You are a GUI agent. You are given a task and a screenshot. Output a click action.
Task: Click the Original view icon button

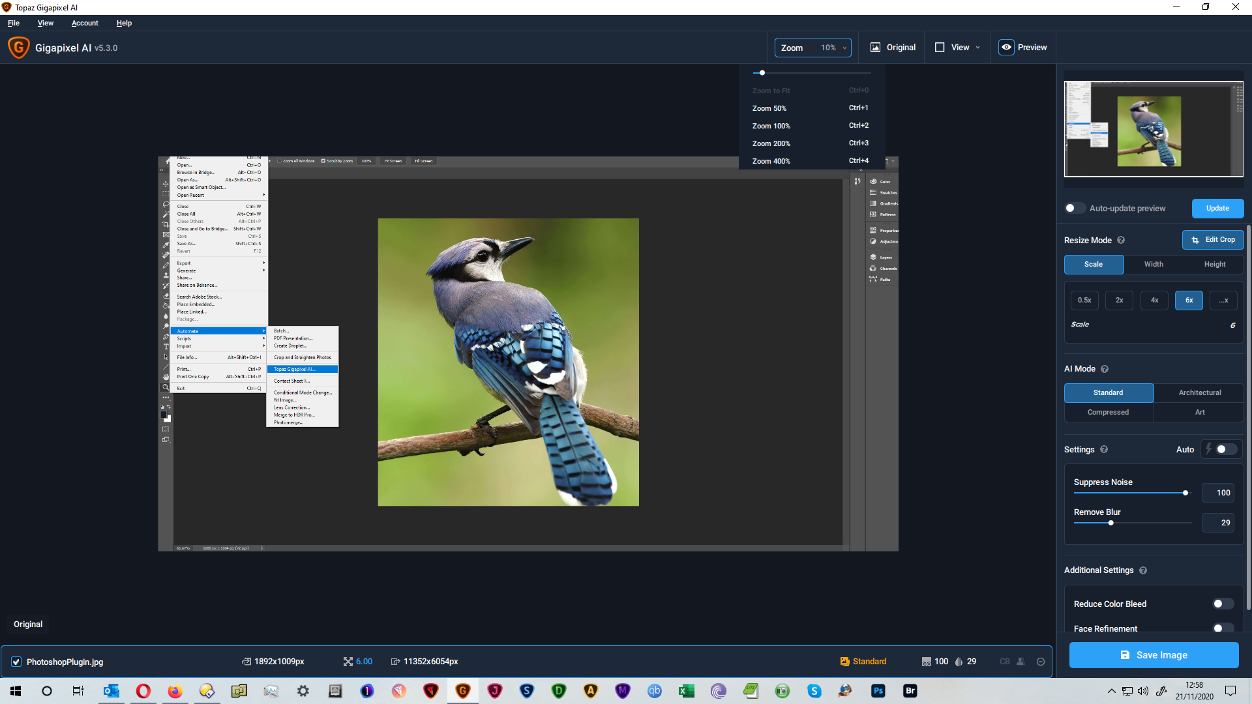point(875,48)
